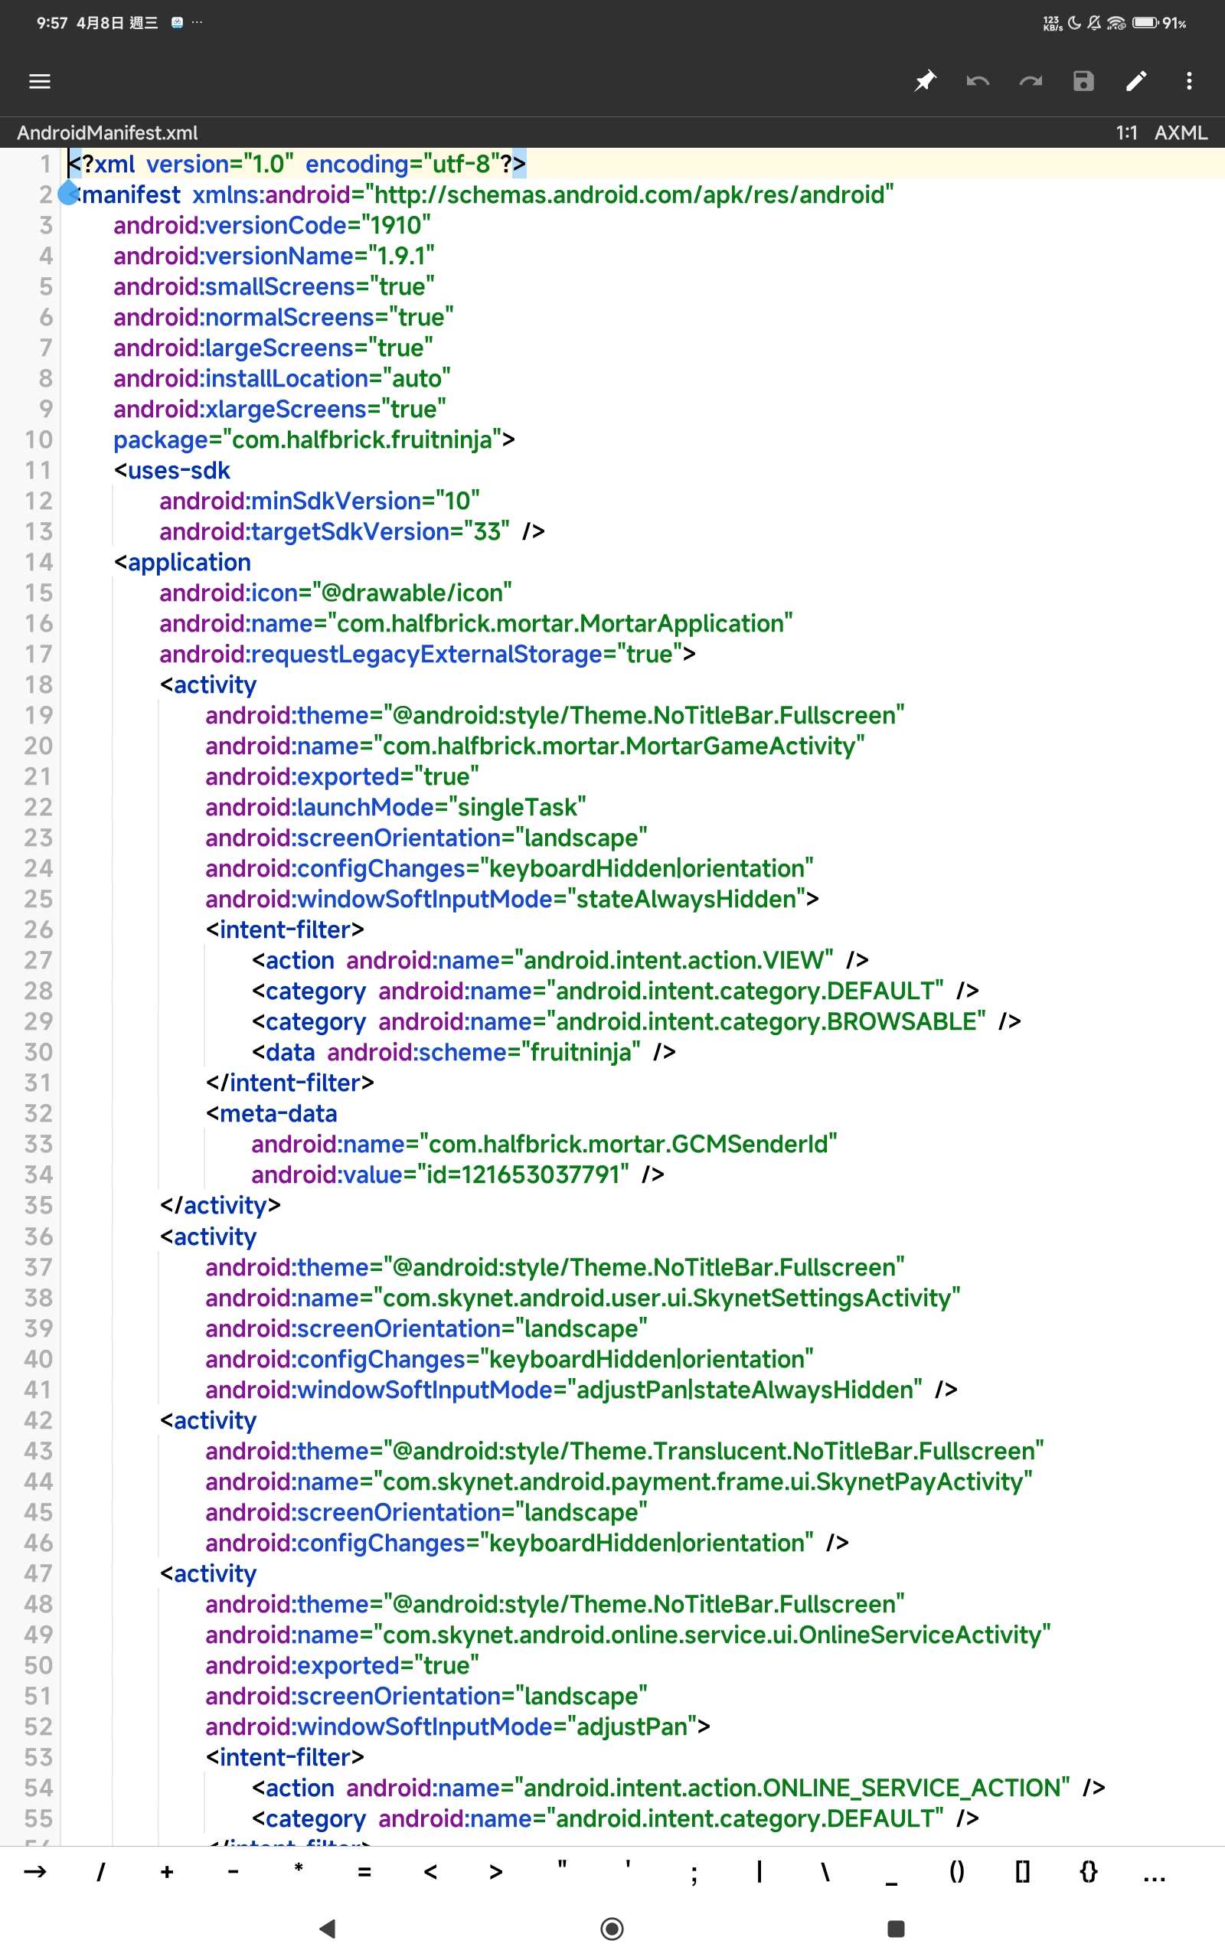Viewport: 1225px width, 1960px height.
Task: Open recent apps with square button
Action: pos(895,1929)
